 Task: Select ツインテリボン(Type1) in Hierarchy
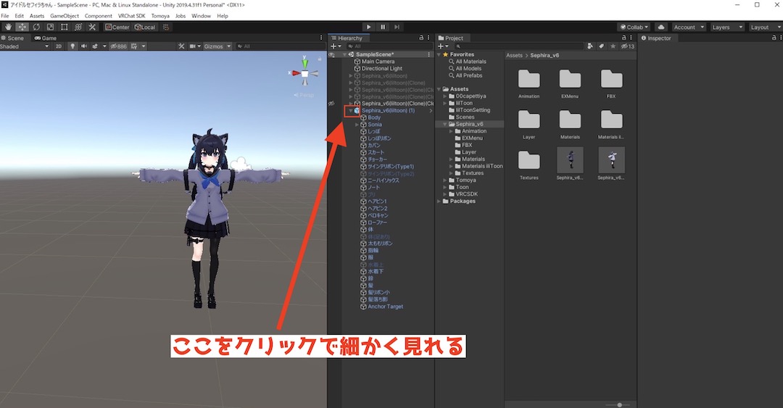(391, 167)
